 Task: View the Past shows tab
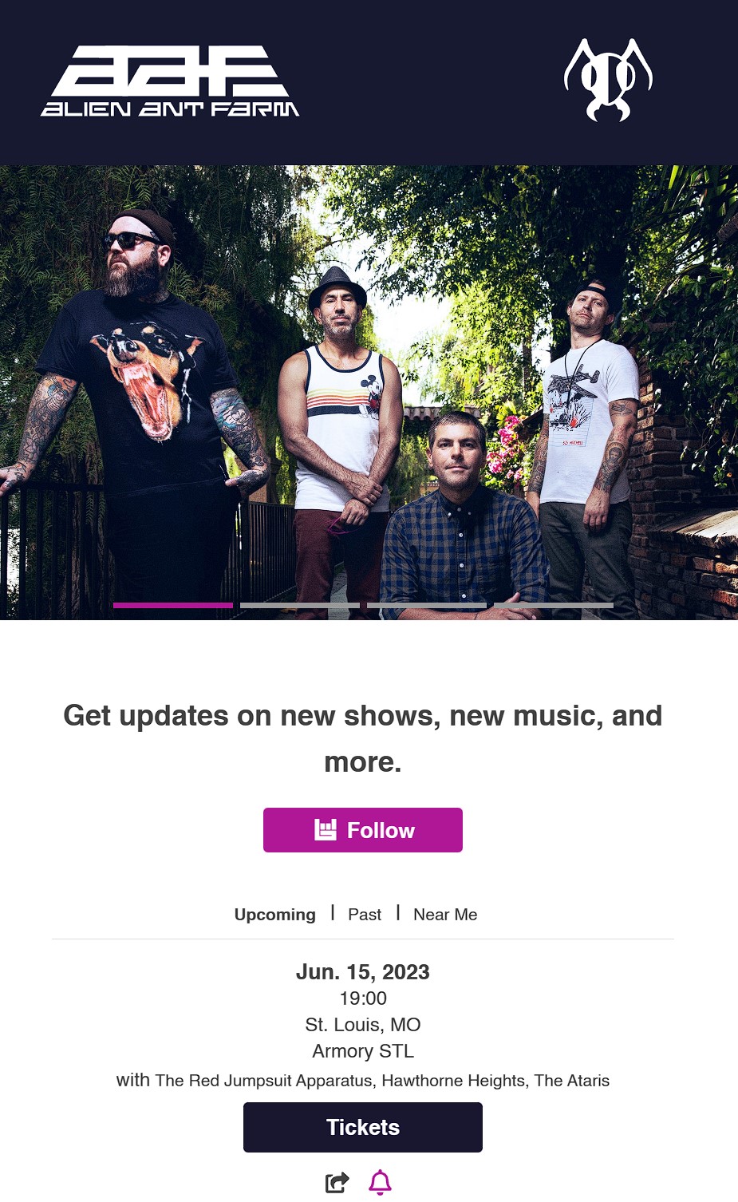coord(365,915)
